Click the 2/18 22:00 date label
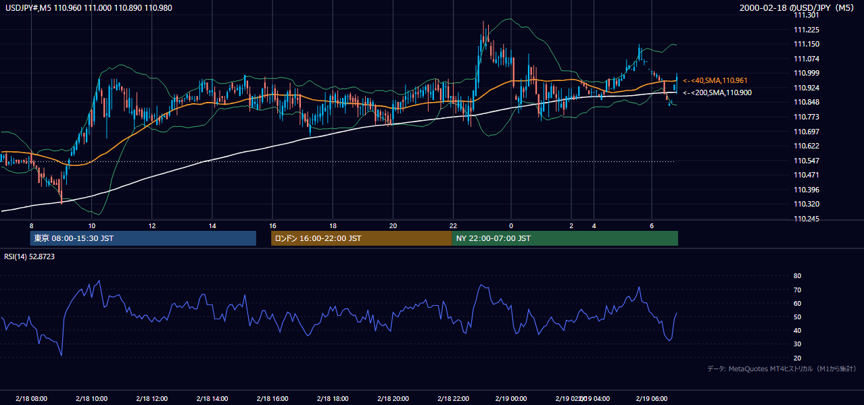The image size is (864, 405). tap(454, 399)
